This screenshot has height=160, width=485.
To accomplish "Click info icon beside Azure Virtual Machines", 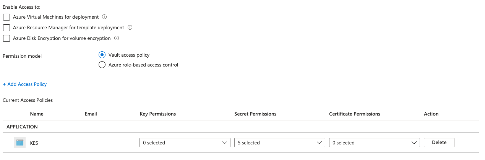I will coord(104,17).
